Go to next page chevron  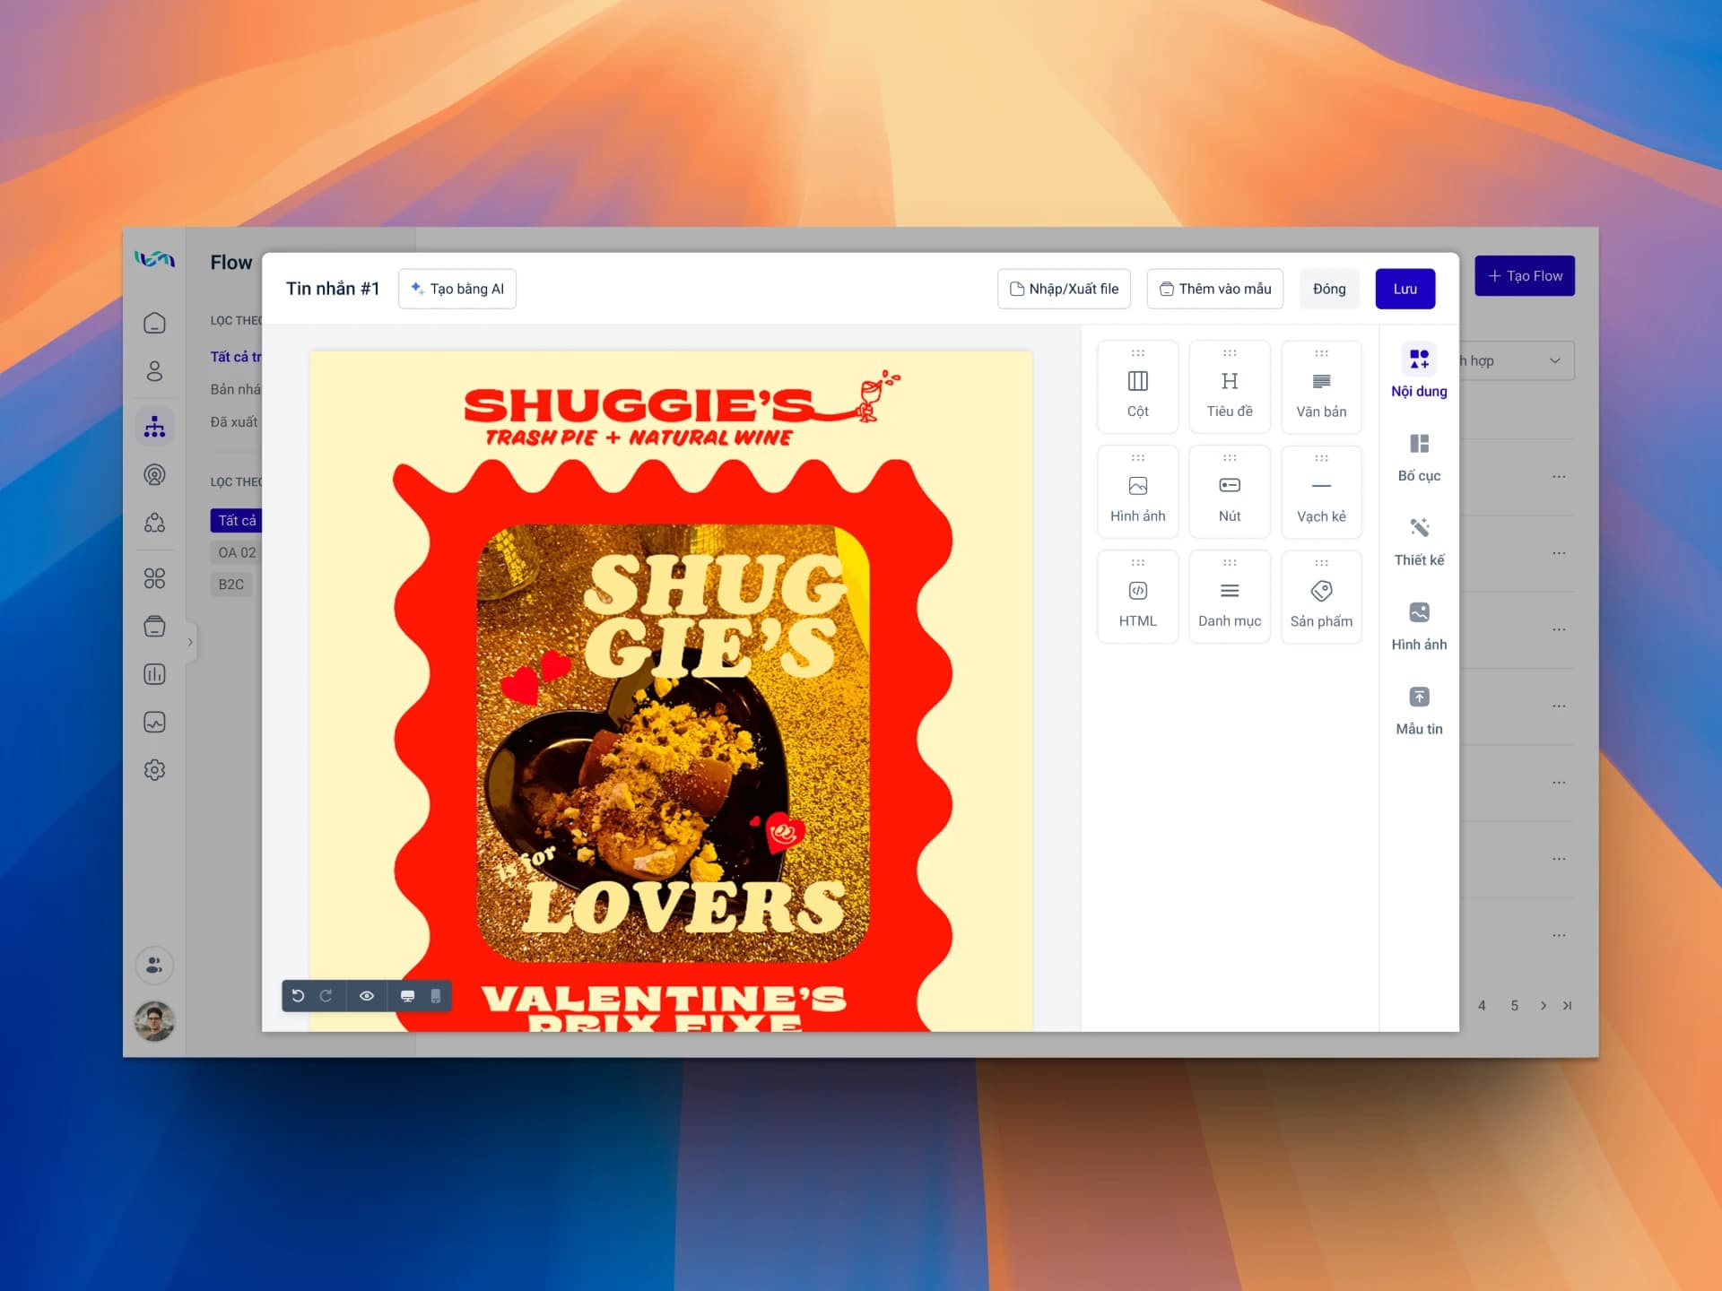[x=1544, y=1006]
